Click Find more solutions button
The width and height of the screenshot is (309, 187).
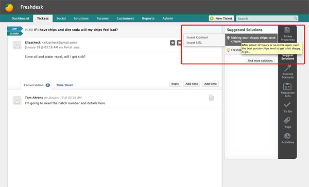point(260,61)
